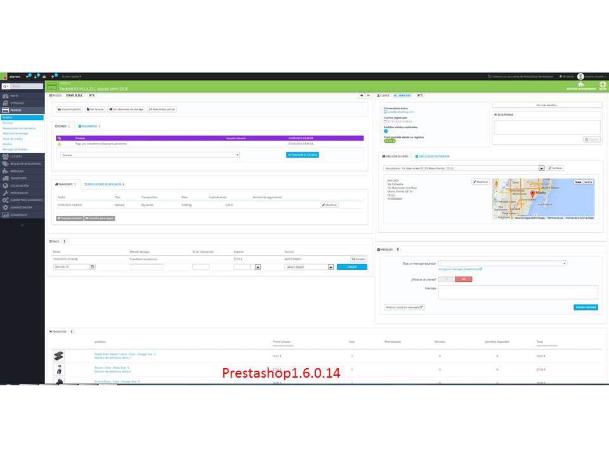Viewport: 609px width, 457px height.
Task: Switch to the Documentos tab
Action: point(89,126)
